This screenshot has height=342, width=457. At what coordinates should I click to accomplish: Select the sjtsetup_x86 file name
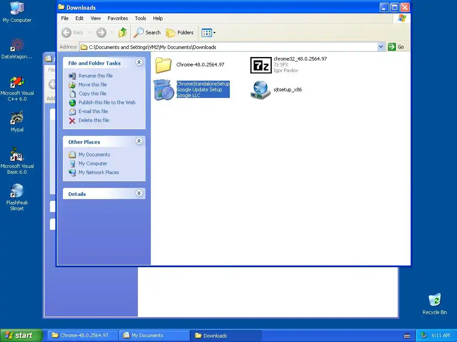tap(288, 90)
